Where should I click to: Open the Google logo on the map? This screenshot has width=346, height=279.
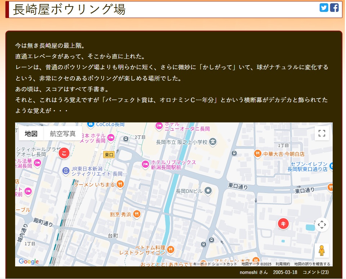tap(29, 262)
